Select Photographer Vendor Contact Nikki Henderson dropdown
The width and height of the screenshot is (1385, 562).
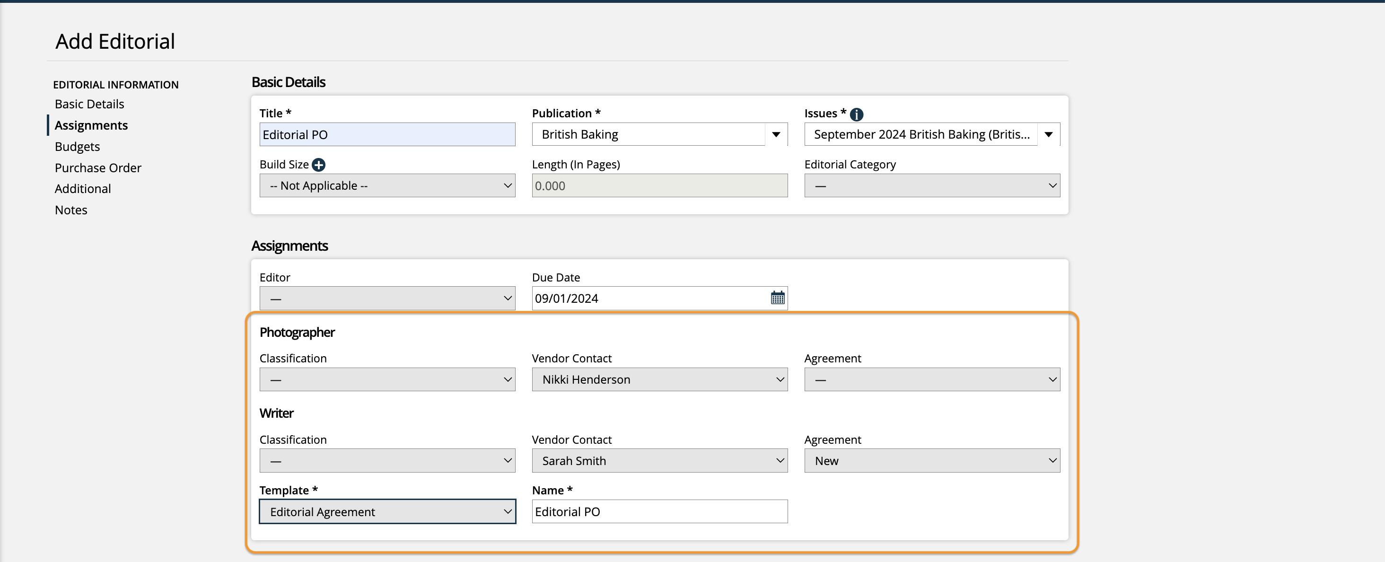[x=659, y=380]
